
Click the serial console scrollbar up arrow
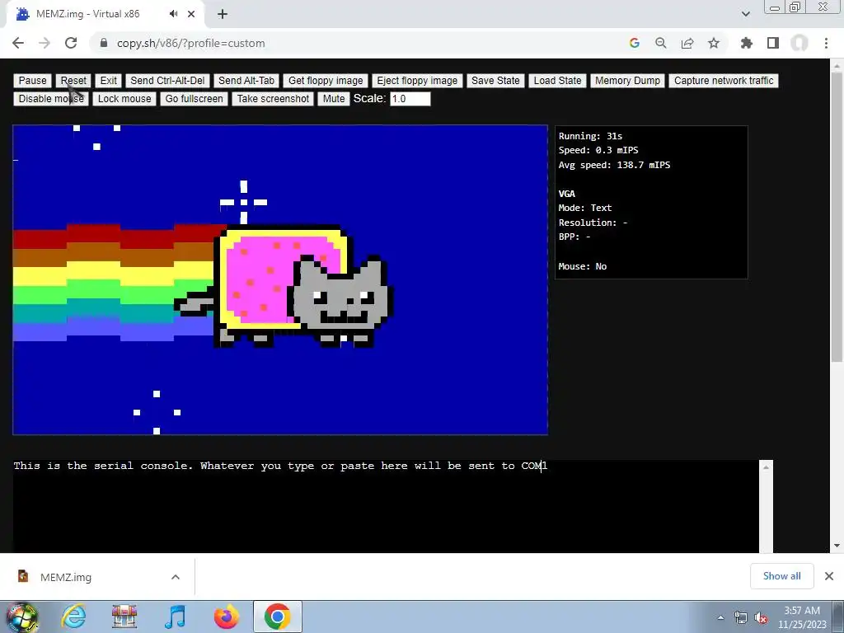[766, 467]
